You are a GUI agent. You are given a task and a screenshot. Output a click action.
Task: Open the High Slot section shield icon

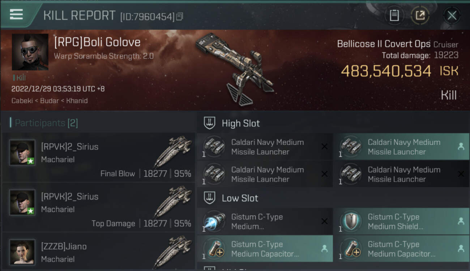pos(210,123)
